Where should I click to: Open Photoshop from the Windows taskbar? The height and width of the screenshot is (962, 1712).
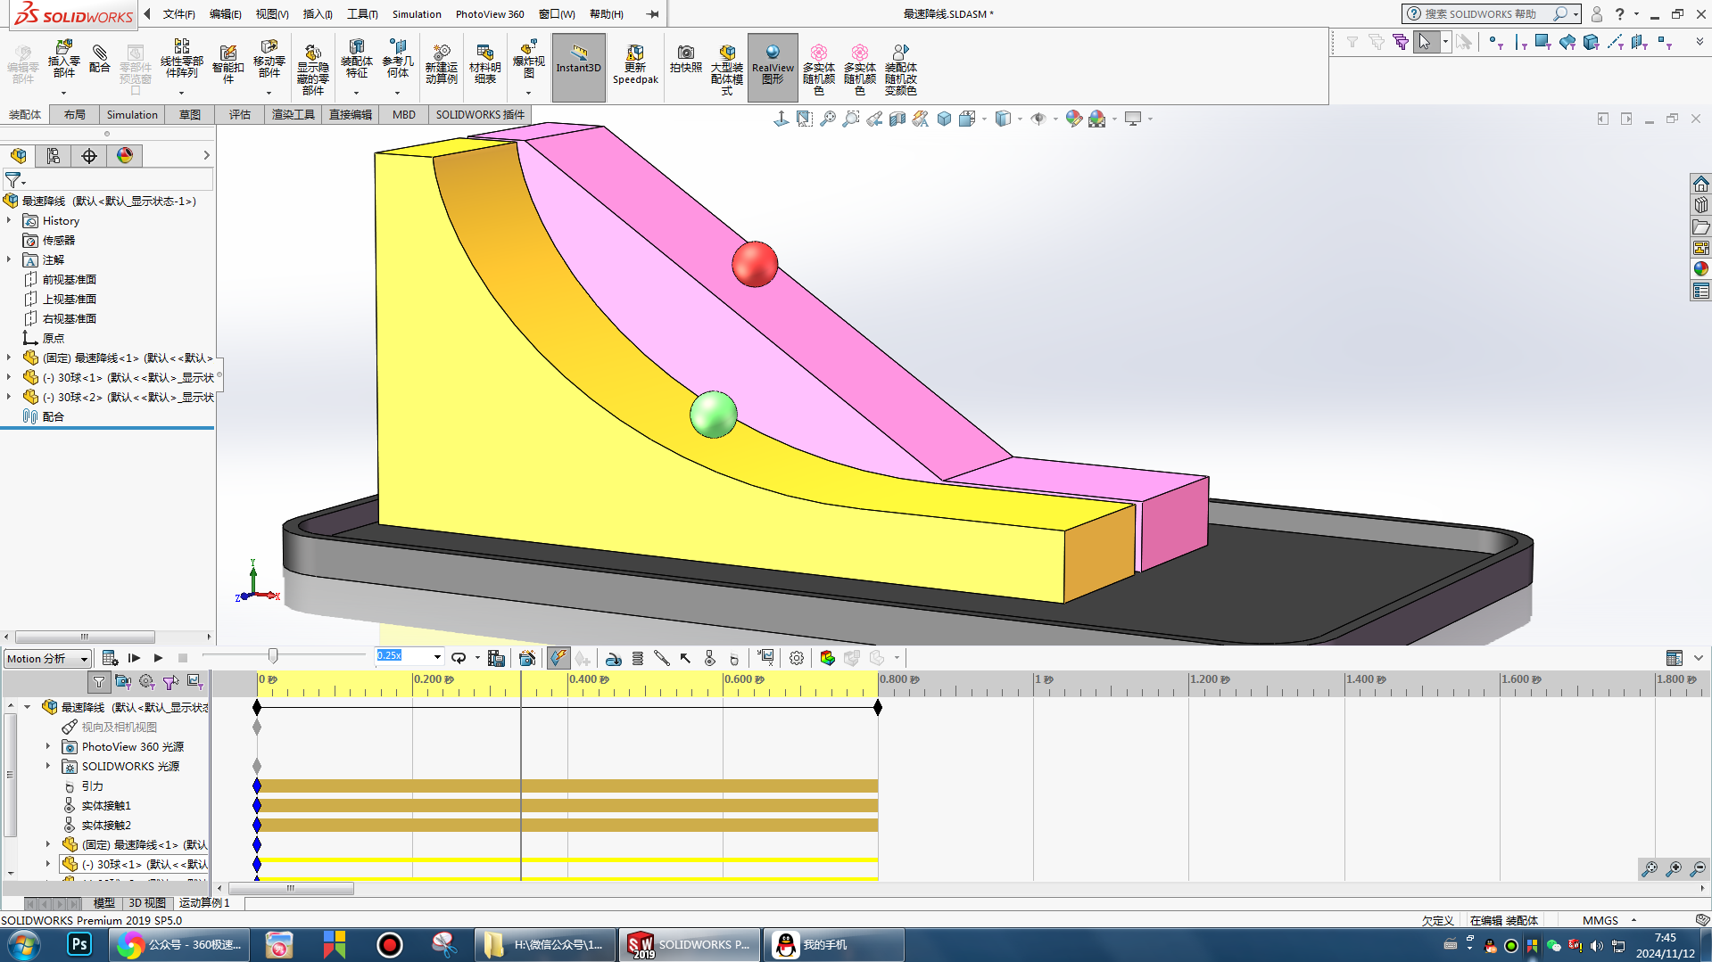[x=79, y=944]
